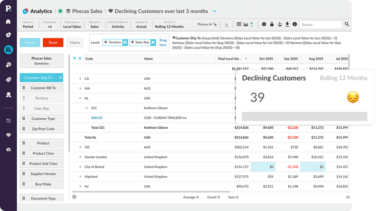Open customer code 300132 link
The width and height of the screenshot is (380, 211).
[x=97, y=118]
